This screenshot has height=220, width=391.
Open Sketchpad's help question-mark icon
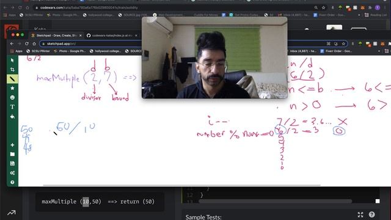click(12, 182)
